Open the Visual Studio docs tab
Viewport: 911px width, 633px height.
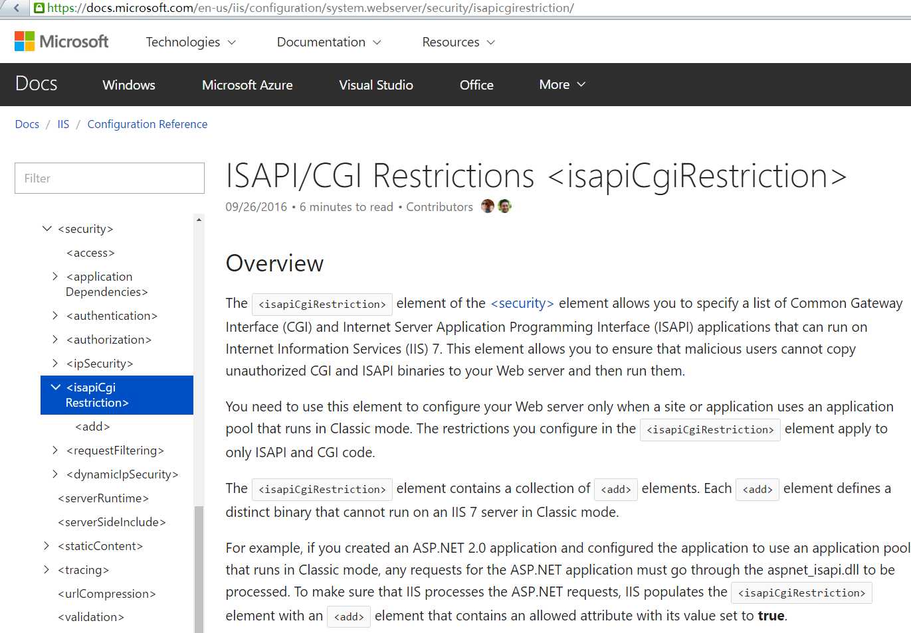376,85
